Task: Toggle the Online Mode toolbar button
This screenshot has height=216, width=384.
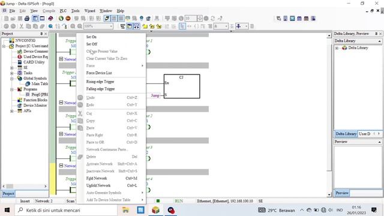Action: pos(107,19)
